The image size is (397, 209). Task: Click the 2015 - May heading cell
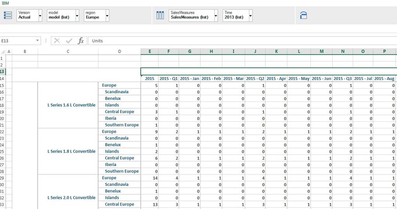tap(299, 78)
